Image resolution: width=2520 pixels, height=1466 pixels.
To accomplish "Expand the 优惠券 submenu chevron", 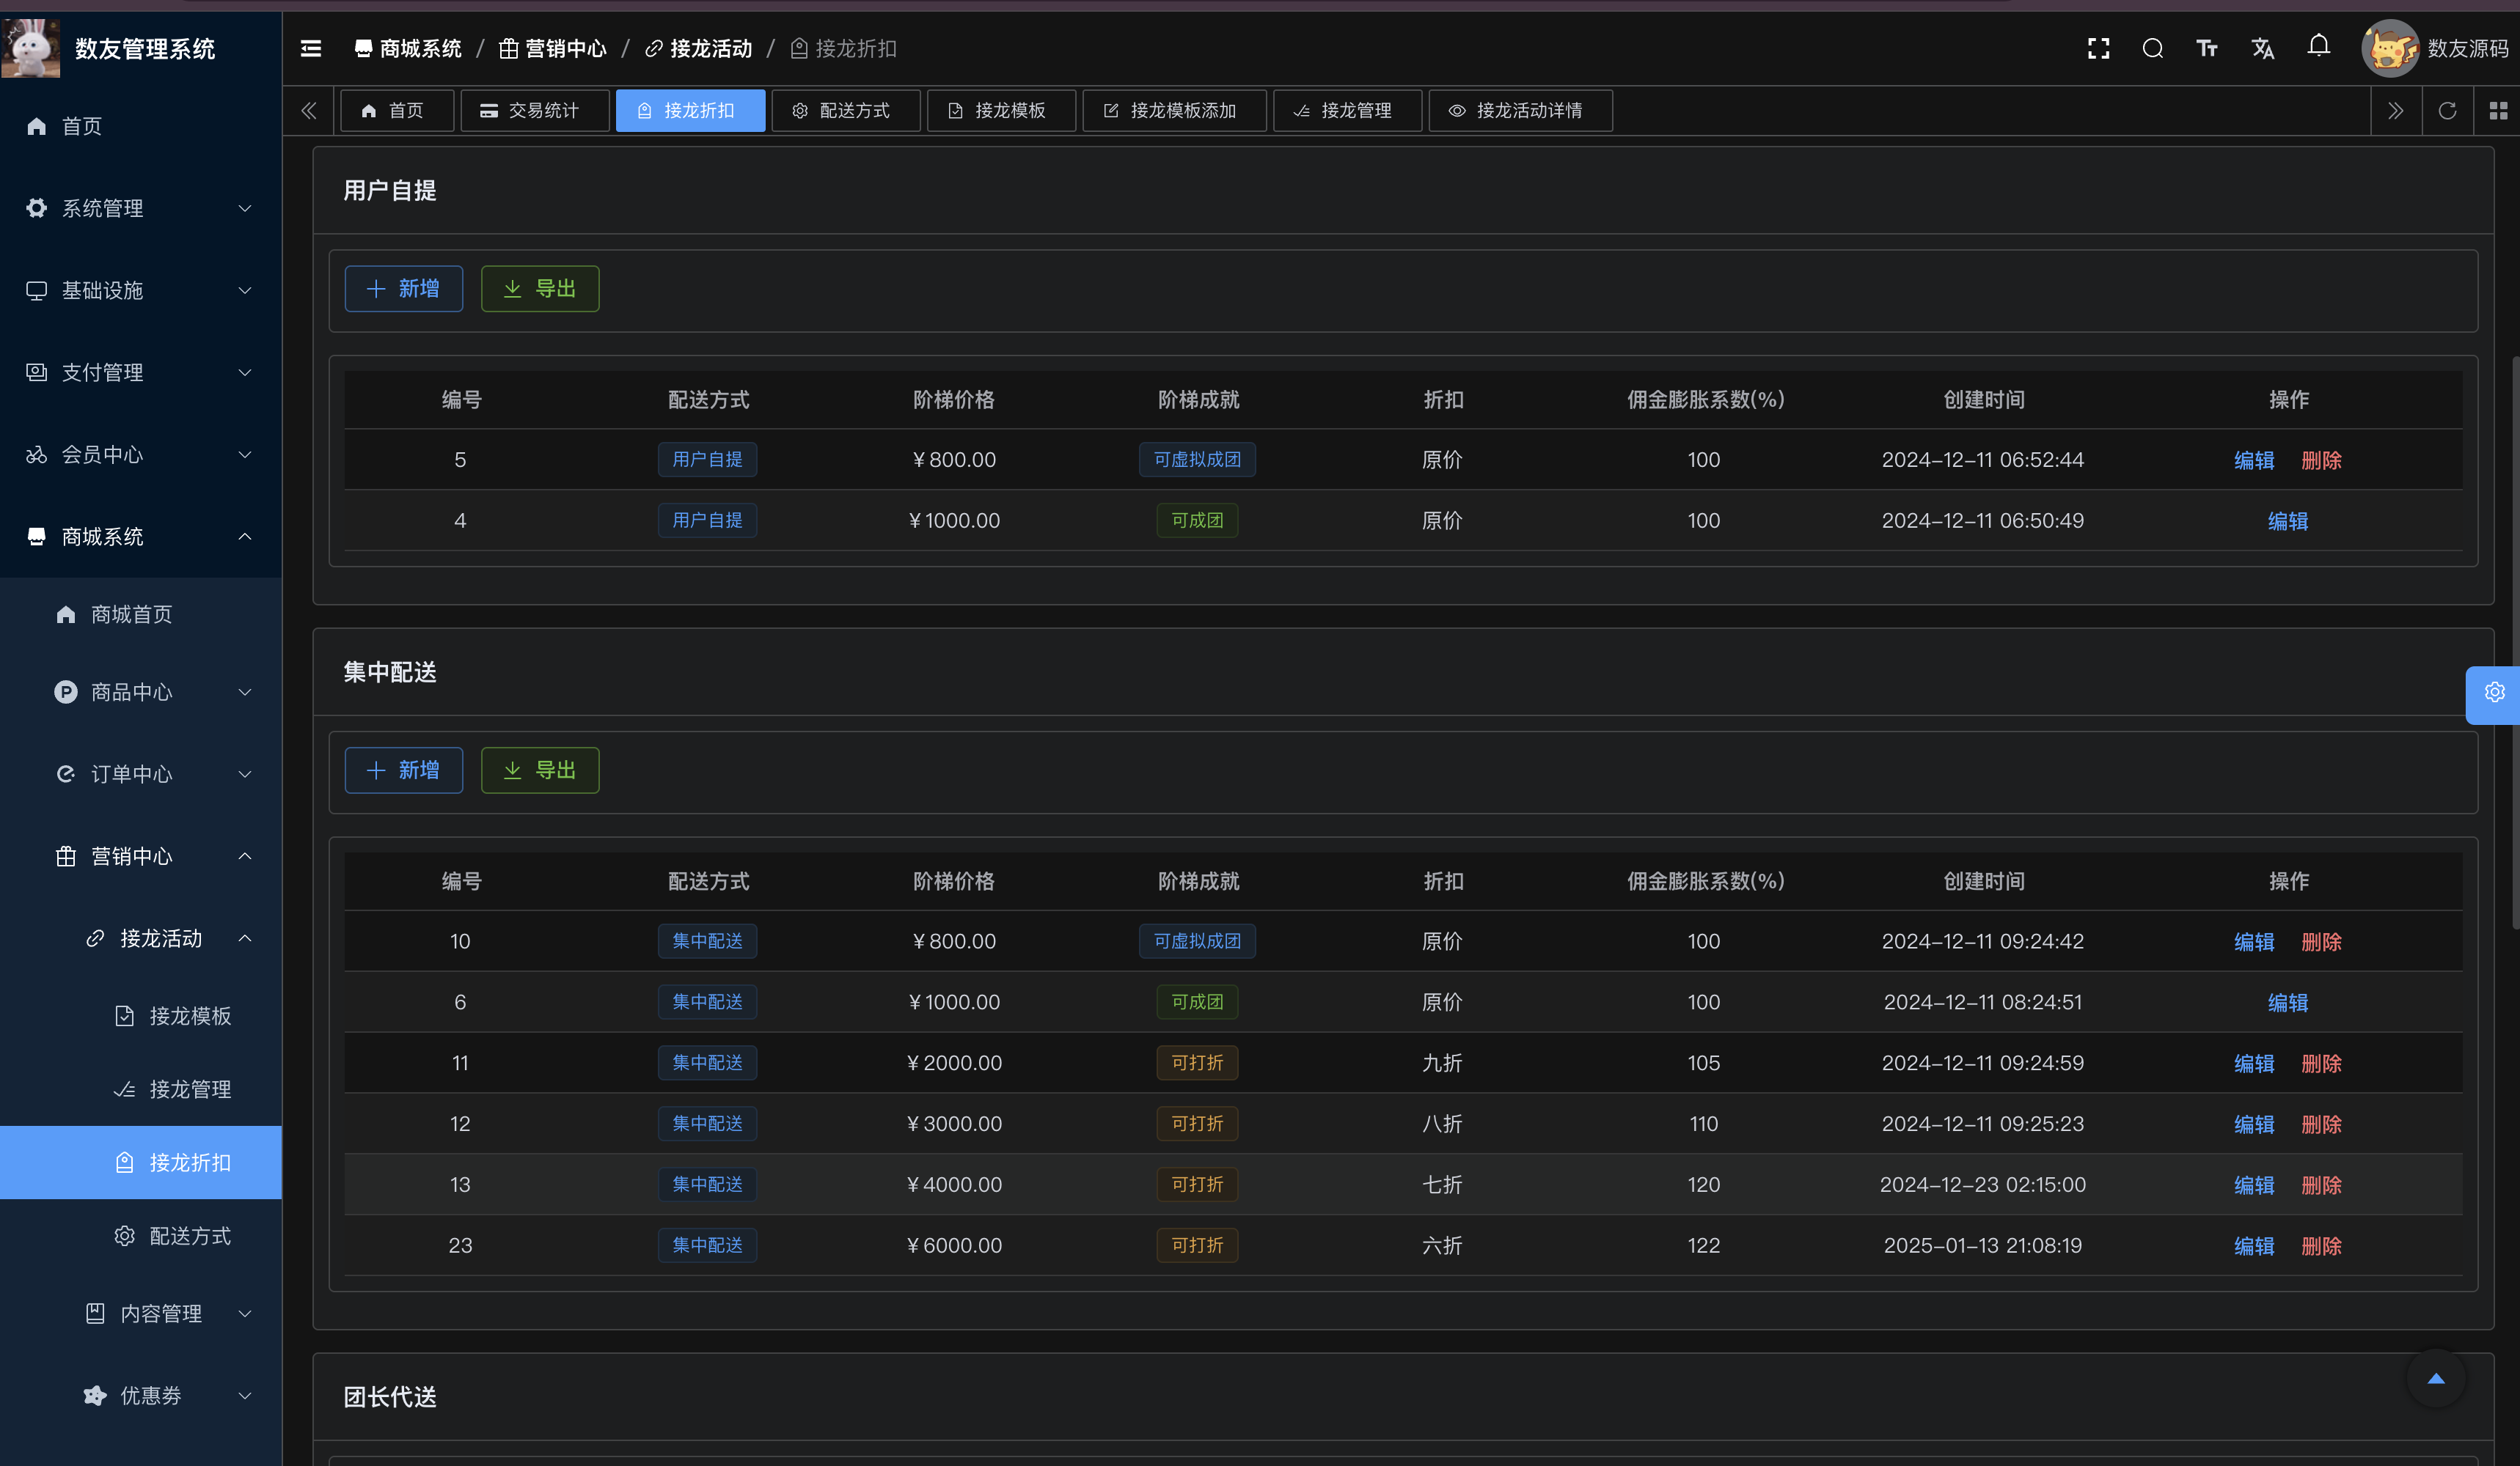I will pos(245,1395).
